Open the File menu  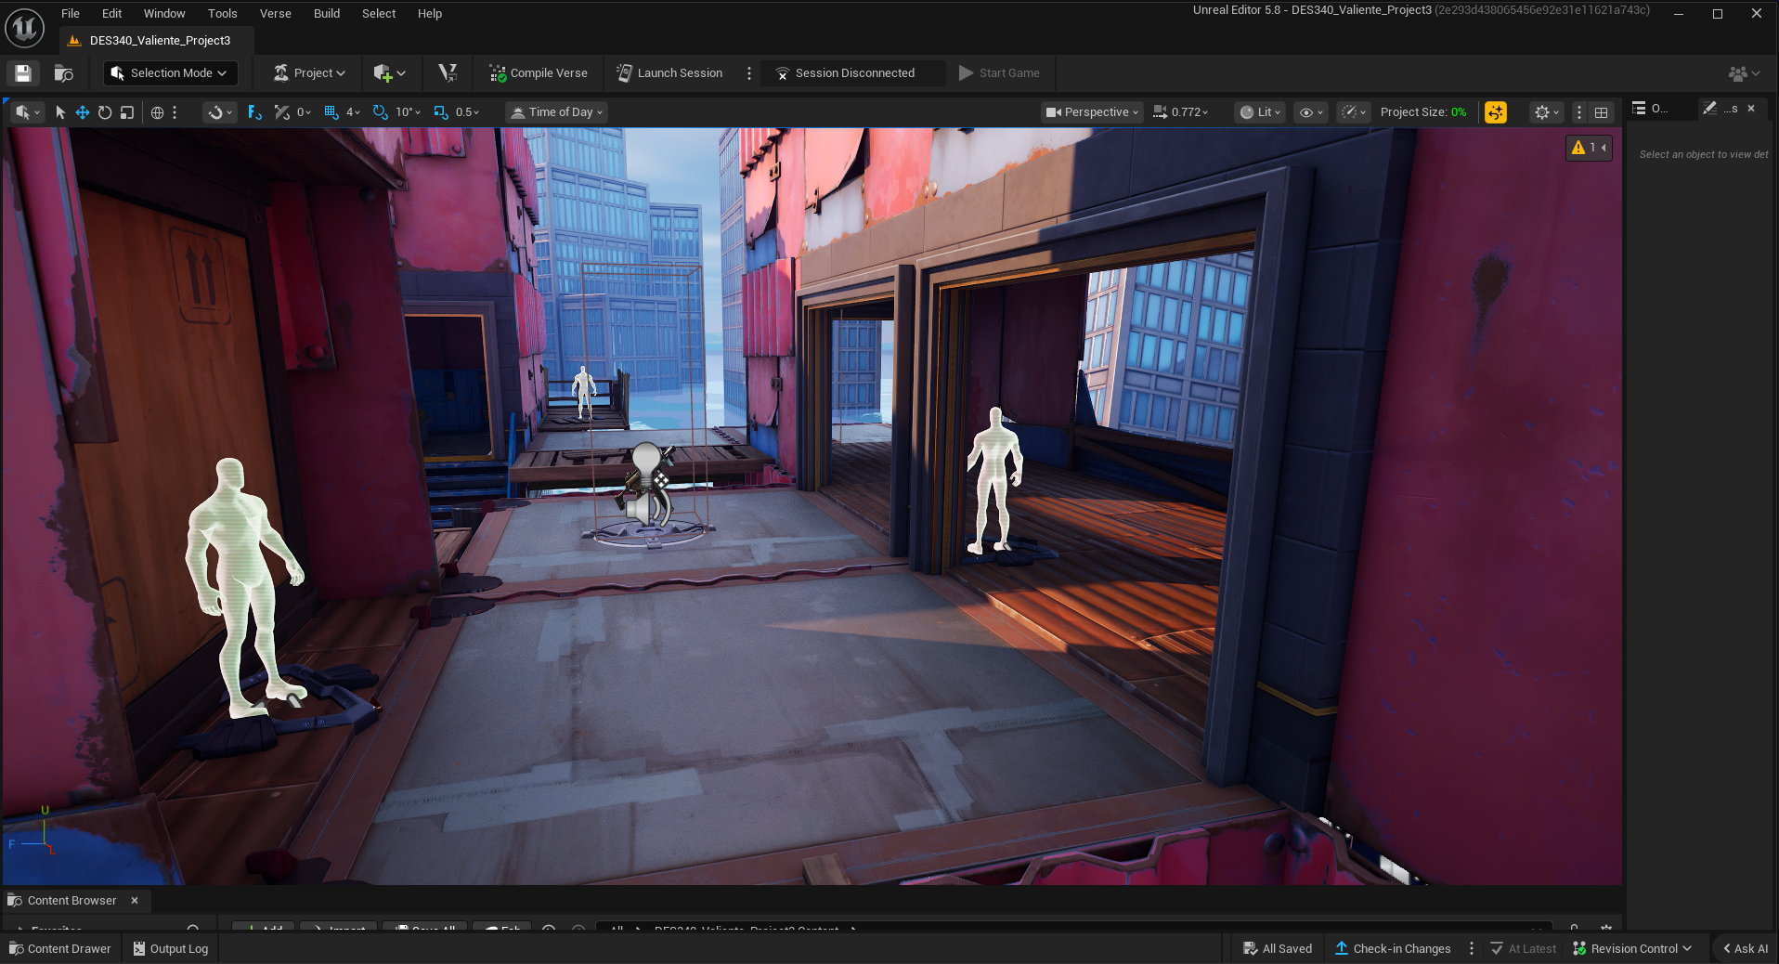(x=71, y=14)
